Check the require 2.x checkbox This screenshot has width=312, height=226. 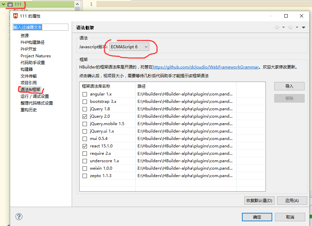coord(85,153)
